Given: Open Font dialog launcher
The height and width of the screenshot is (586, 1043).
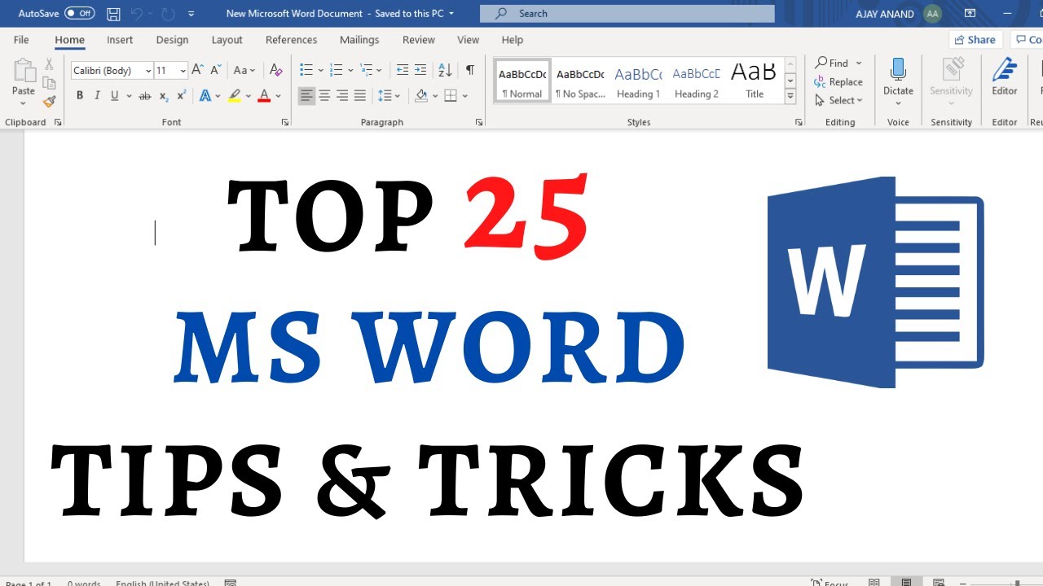Looking at the screenshot, I should click(284, 122).
